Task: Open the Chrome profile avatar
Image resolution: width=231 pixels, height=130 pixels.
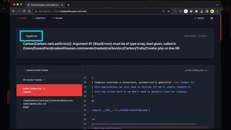Action: [x=212, y=11]
